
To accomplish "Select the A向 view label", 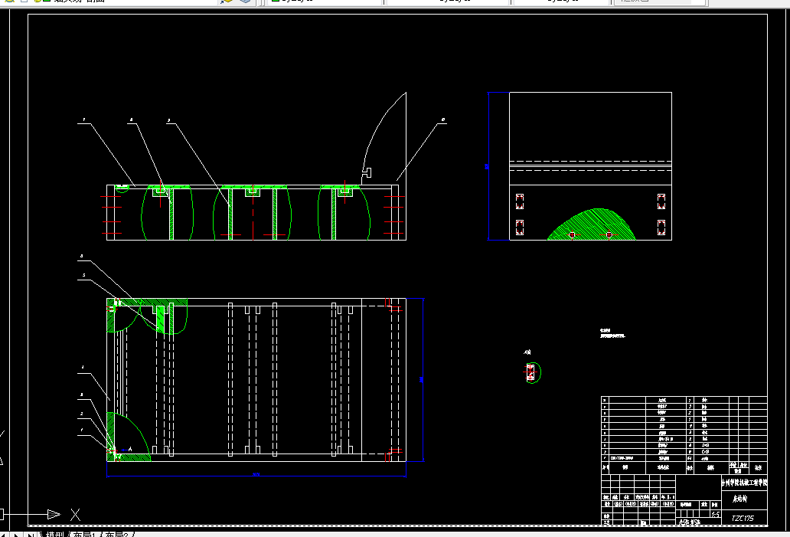I will tap(527, 352).
